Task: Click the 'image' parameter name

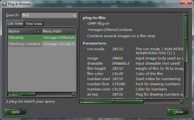Action: (93, 58)
